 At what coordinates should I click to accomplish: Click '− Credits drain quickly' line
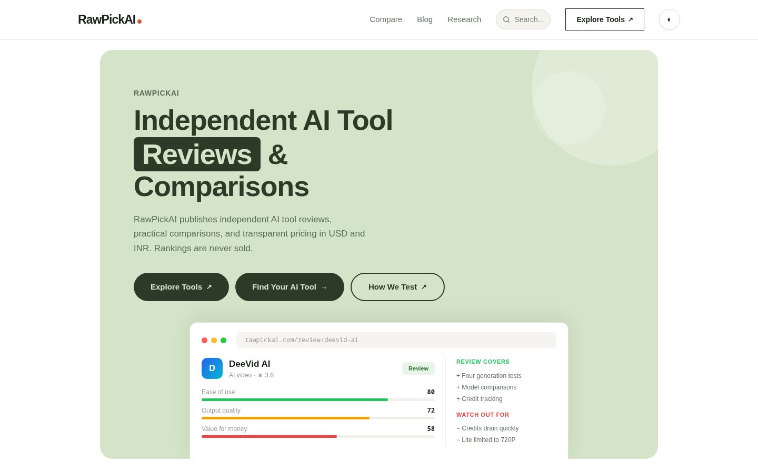[x=487, y=428]
